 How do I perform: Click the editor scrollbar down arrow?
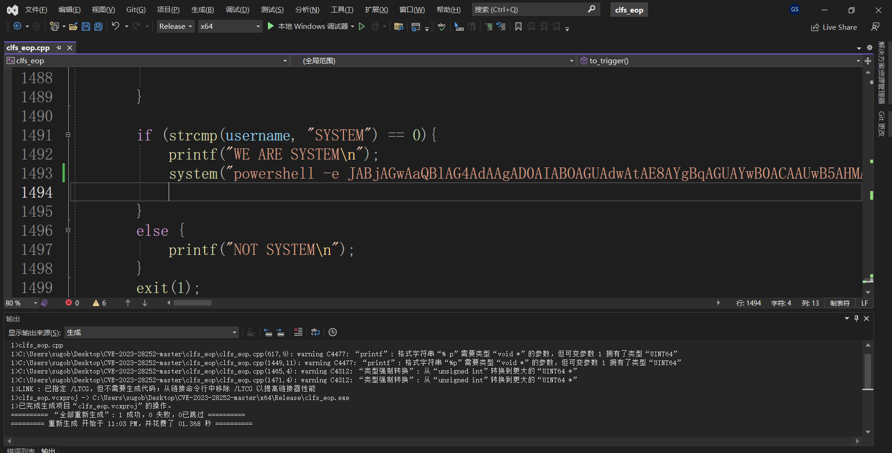click(x=868, y=293)
